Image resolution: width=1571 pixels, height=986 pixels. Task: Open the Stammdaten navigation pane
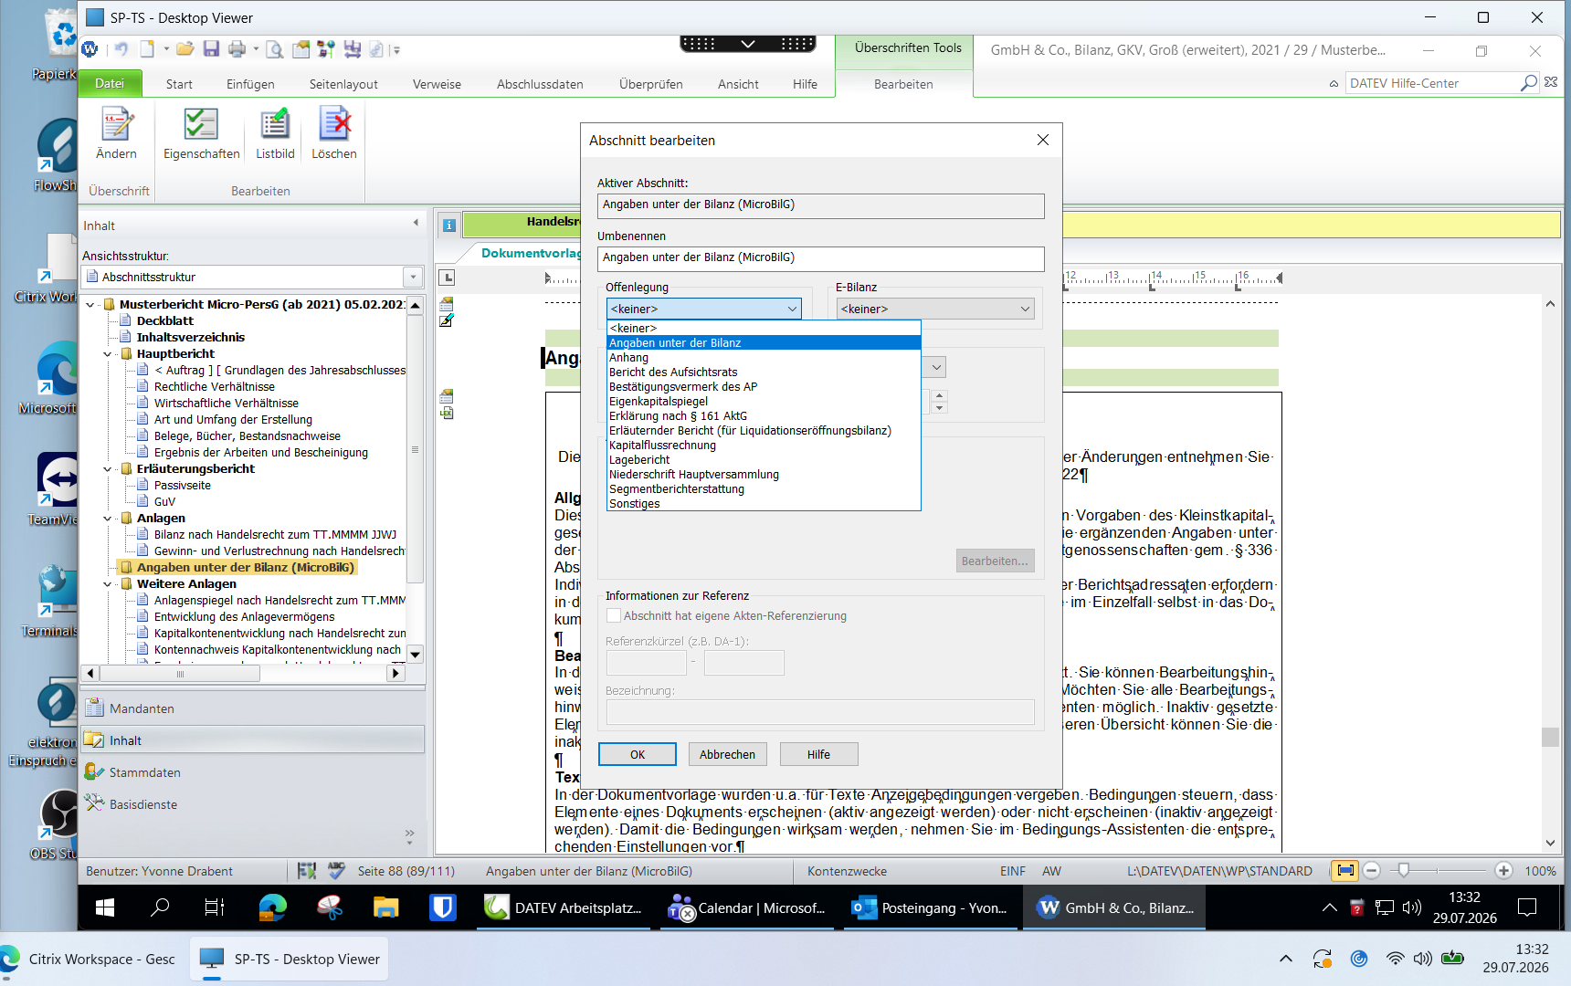[253, 772]
